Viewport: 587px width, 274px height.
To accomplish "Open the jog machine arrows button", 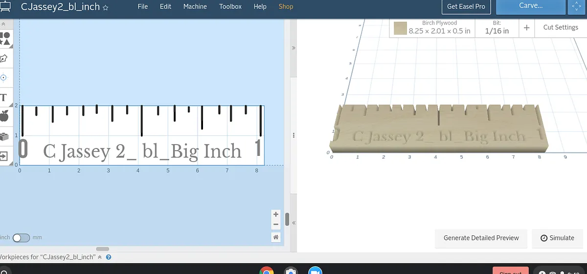I will click(x=575, y=6).
